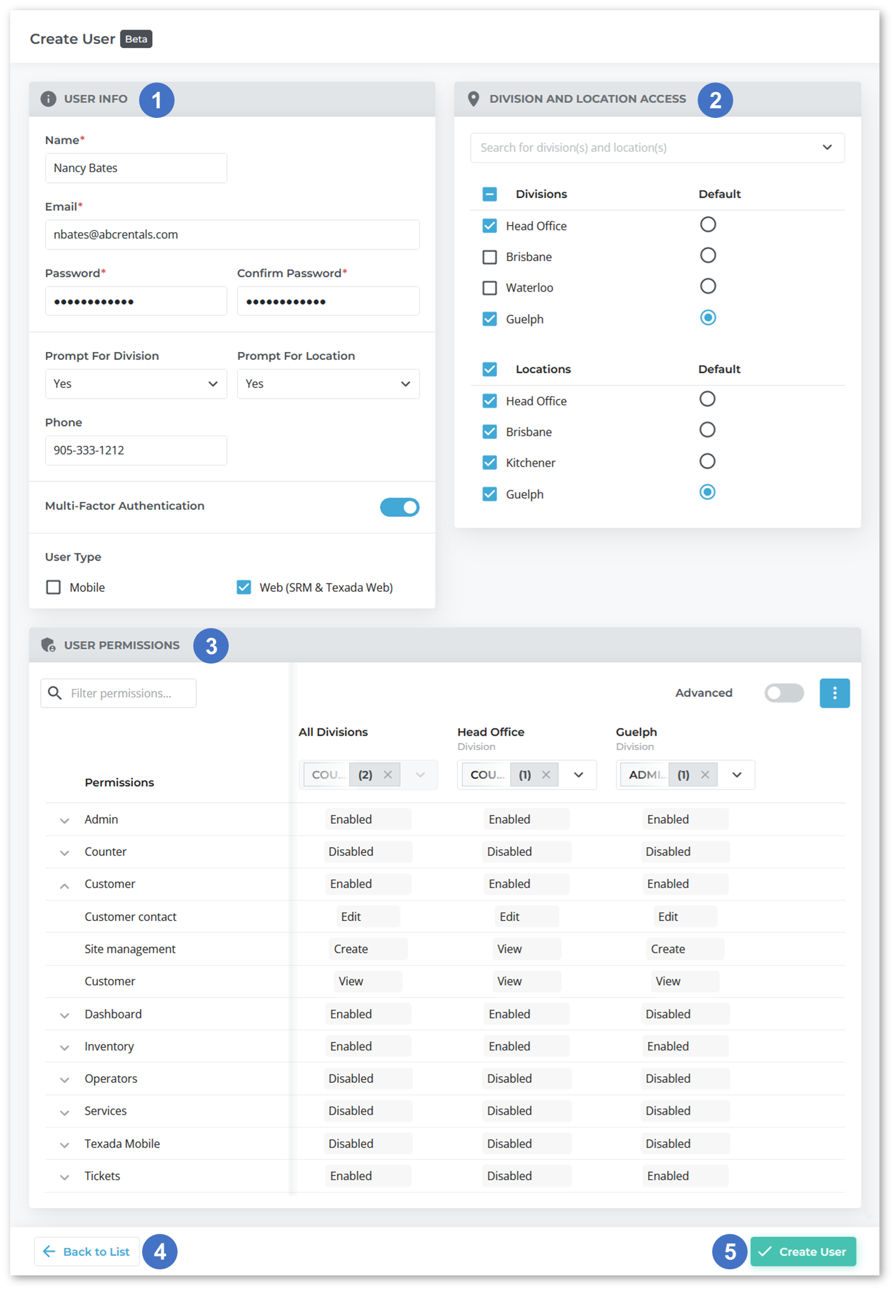Clear the All Divisions role selection
The height and width of the screenshot is (1291, 895).
[388, 775]
